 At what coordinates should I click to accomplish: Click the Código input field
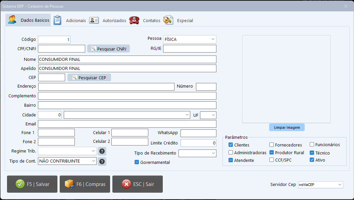(54, 39)
